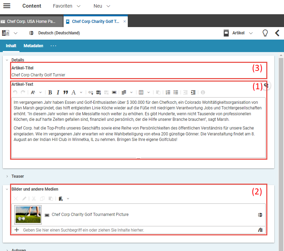Toggle bold formatting

coord(50,92)
